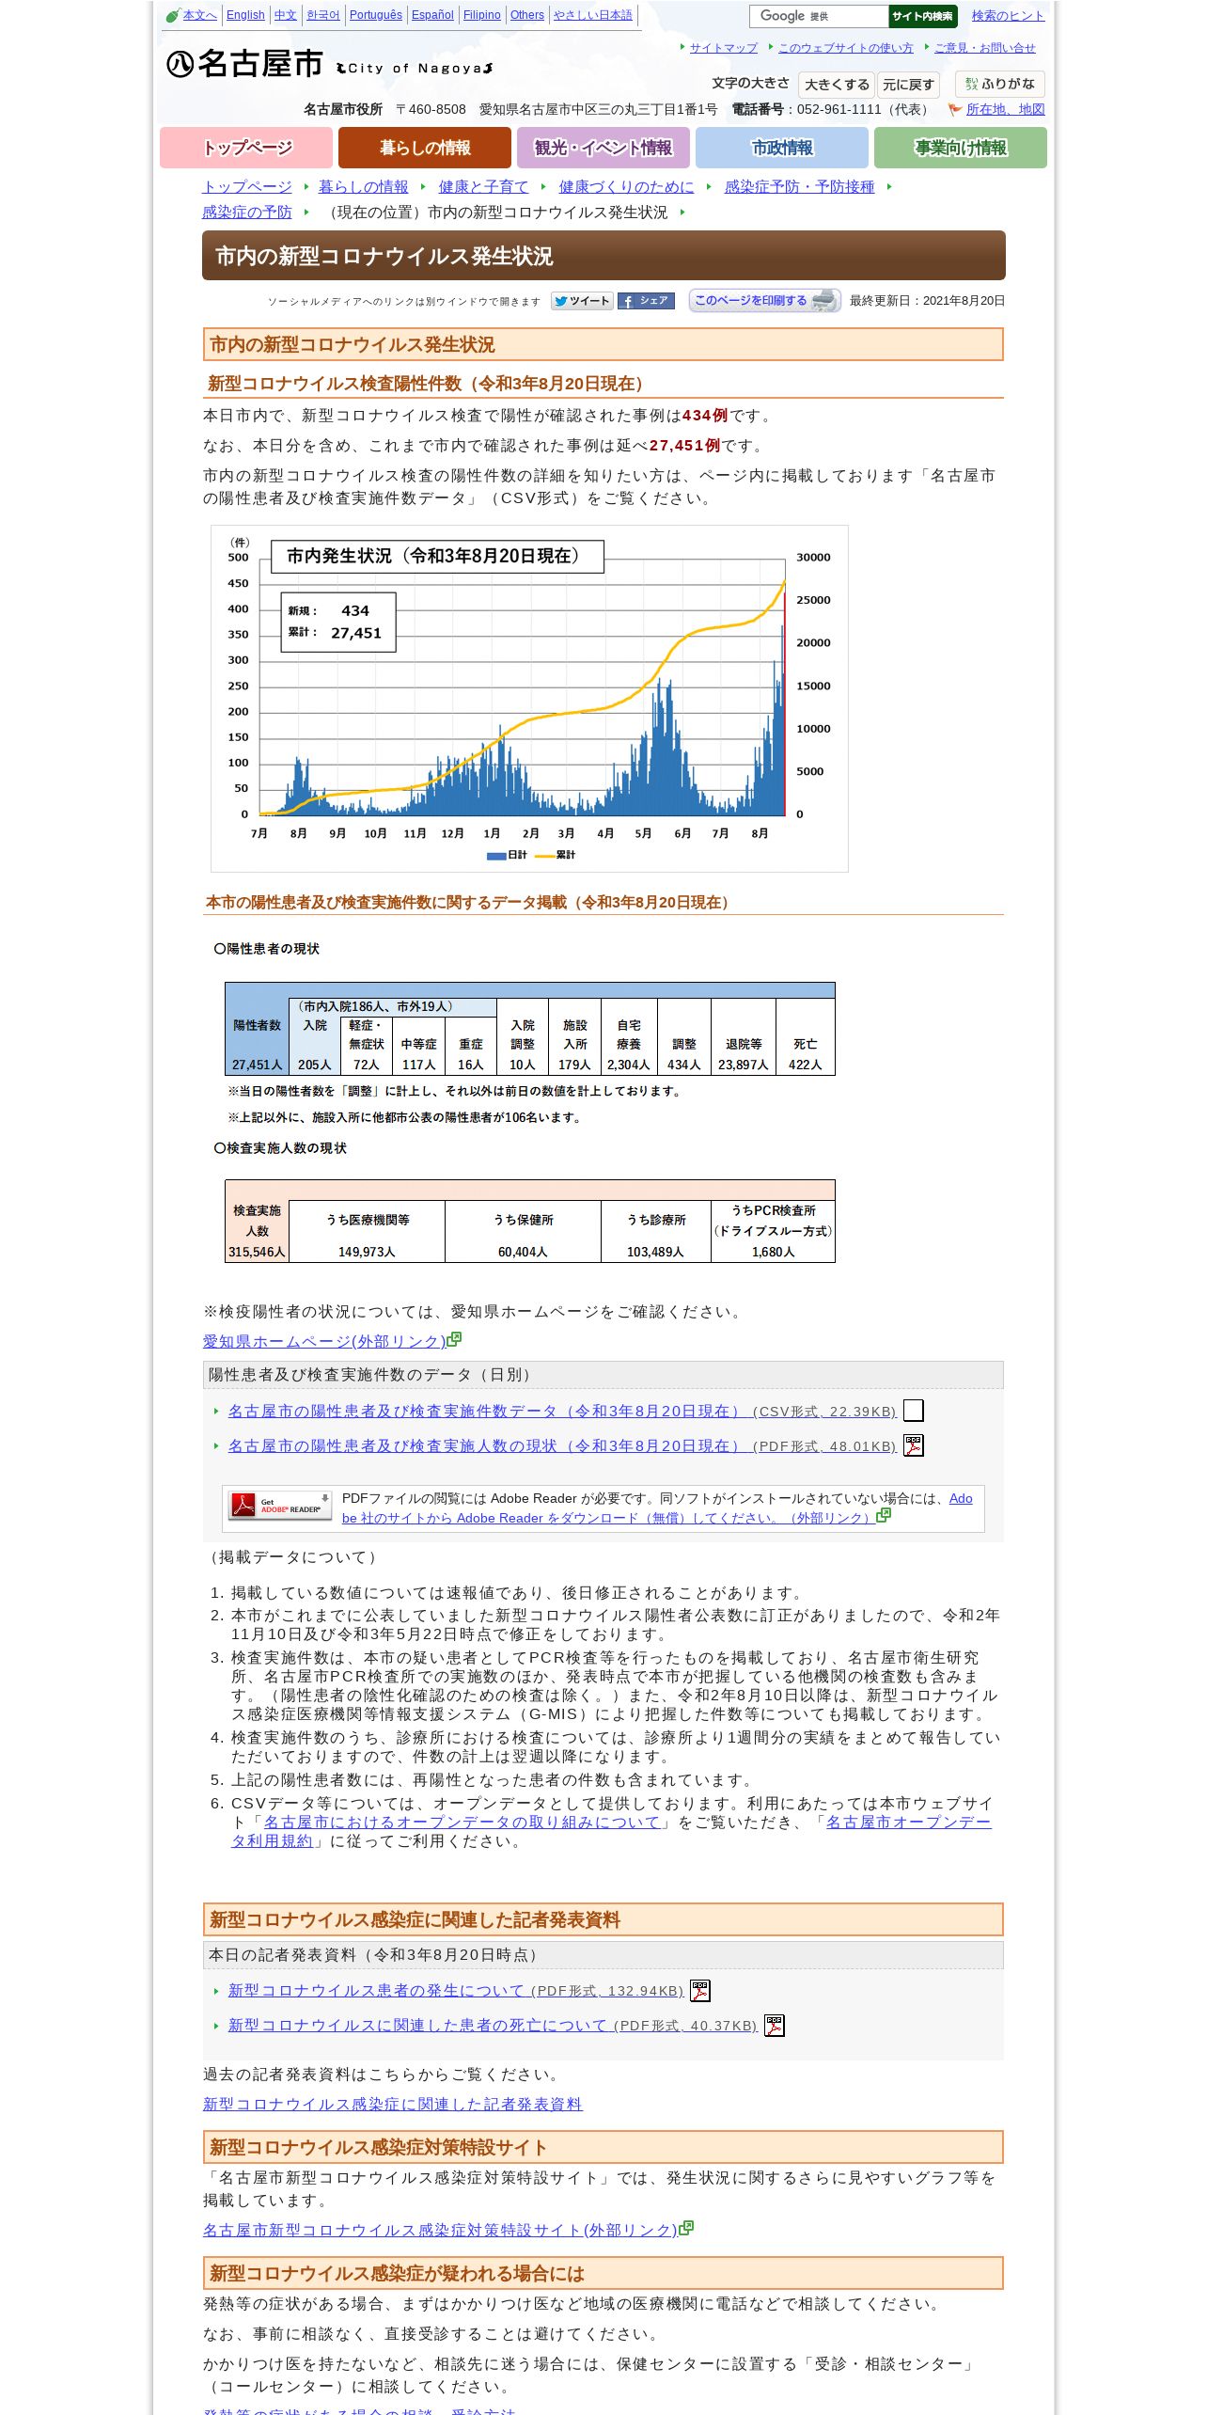This screenshot has height=2415, width=1207.
Task: Open the トップページ navigation tab
Action: [246, 148]
